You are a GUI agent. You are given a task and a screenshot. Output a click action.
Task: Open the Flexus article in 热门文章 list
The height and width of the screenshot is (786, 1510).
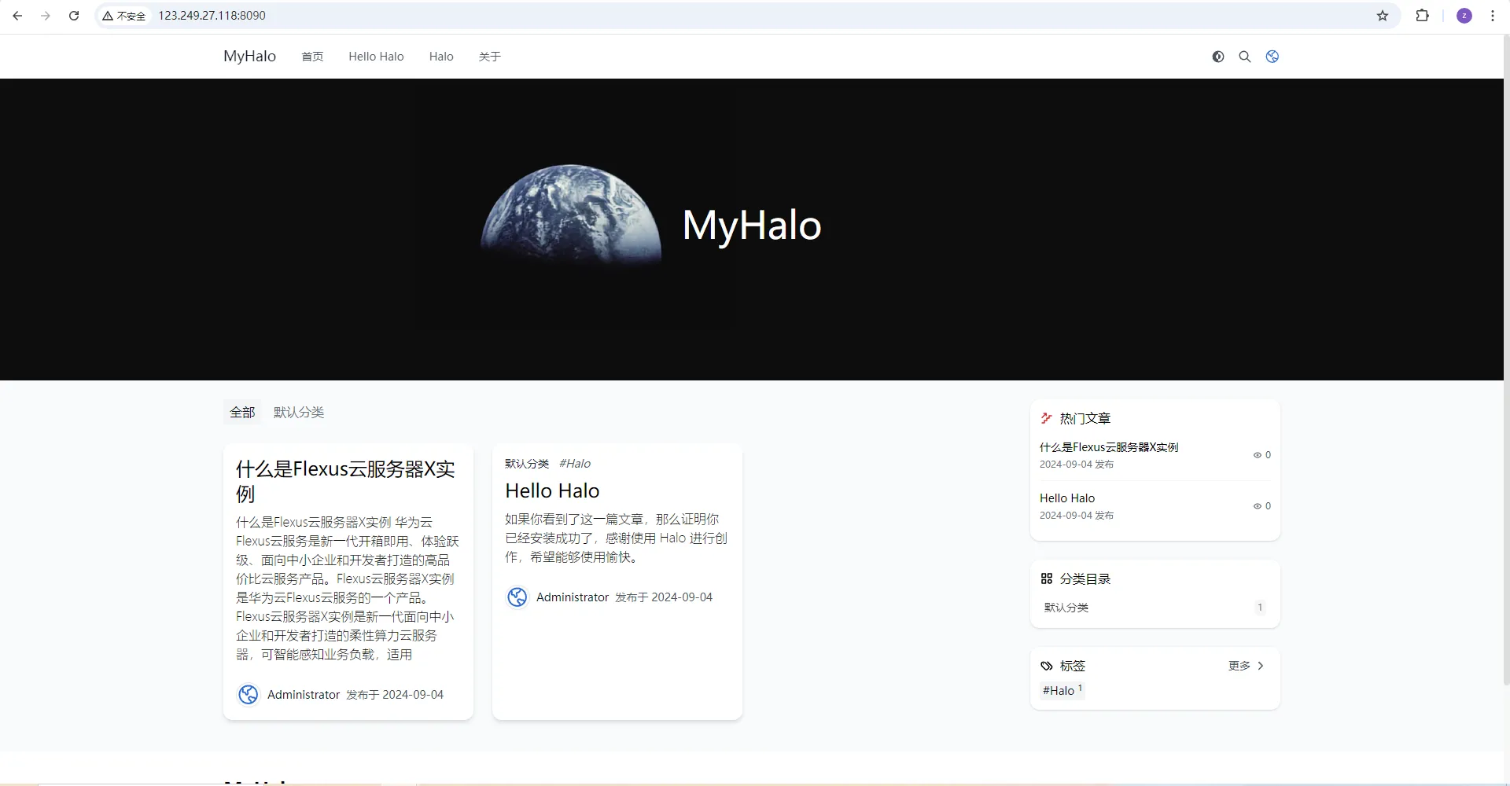[1109, 447]
